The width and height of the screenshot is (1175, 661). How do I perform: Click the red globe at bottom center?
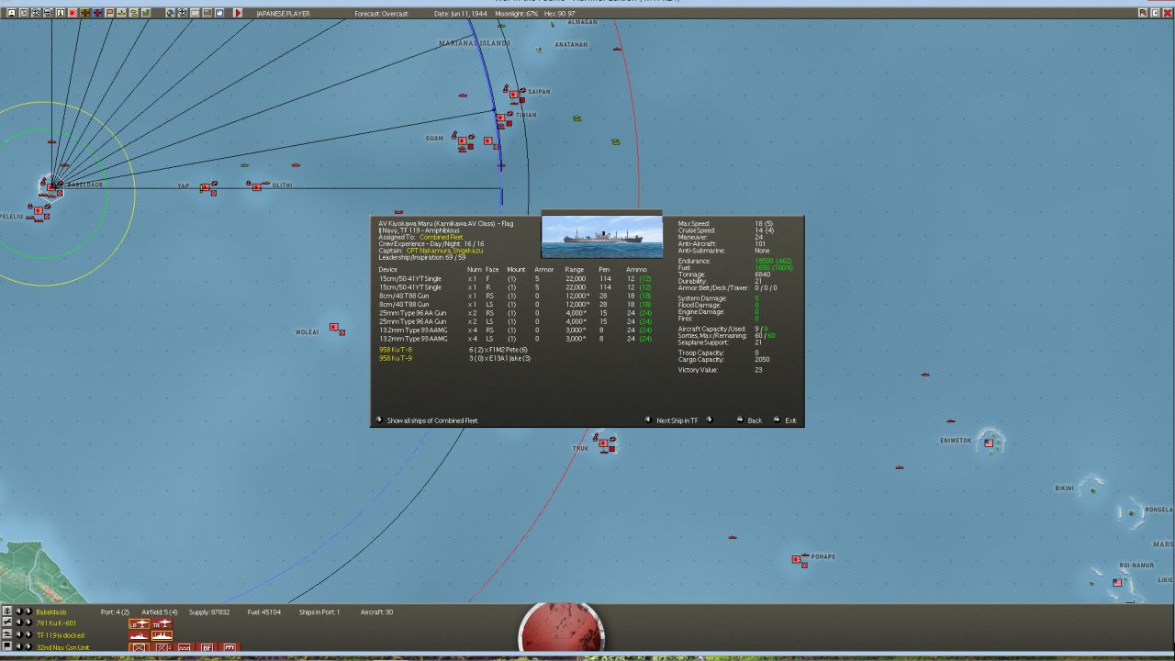pyautogui.click(x=562, y=631)
